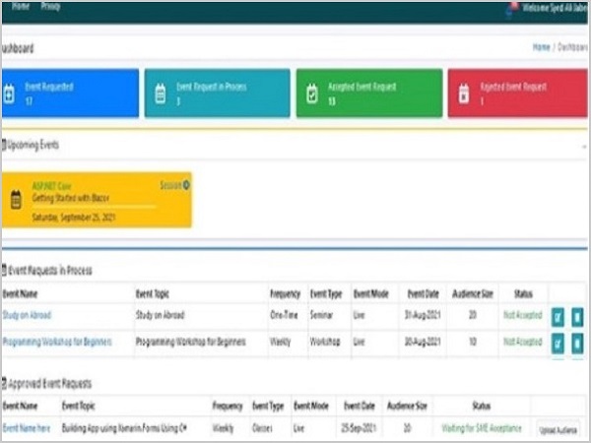Open the Study on Abroad event link
Screen dimensions: 591x443
pos(27,315)
